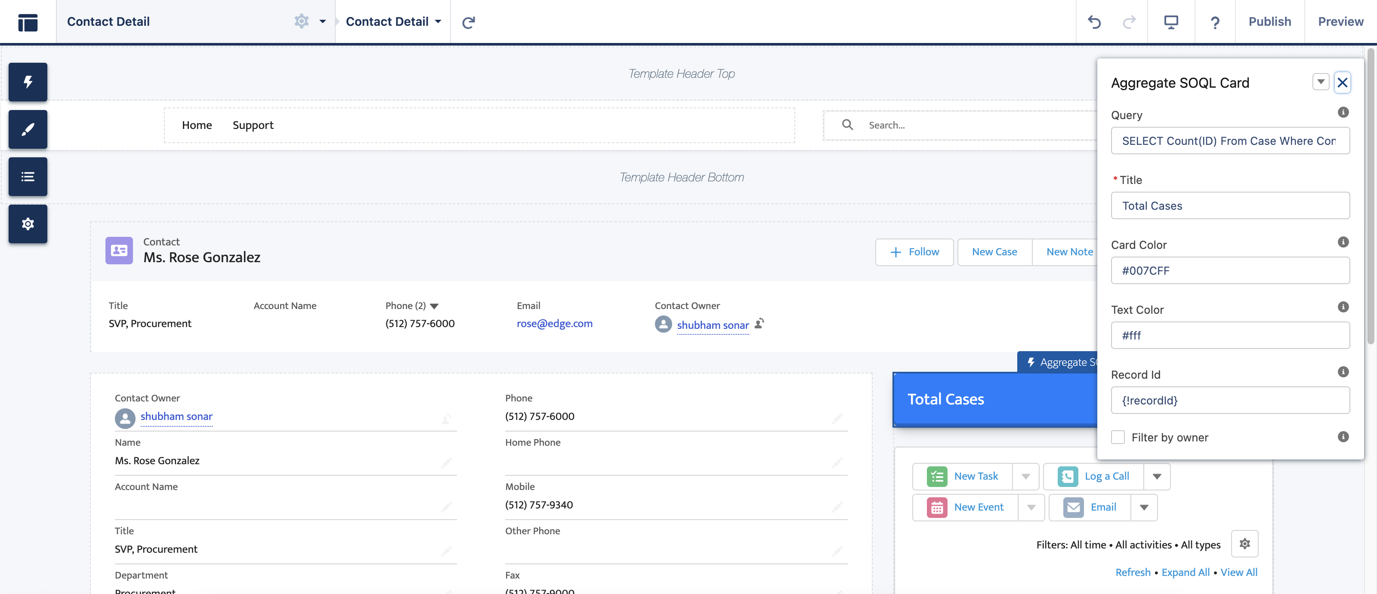The height and width of the screenshot is (594, 1377).
Task: Click the Follow button
Action: (914, 252)
